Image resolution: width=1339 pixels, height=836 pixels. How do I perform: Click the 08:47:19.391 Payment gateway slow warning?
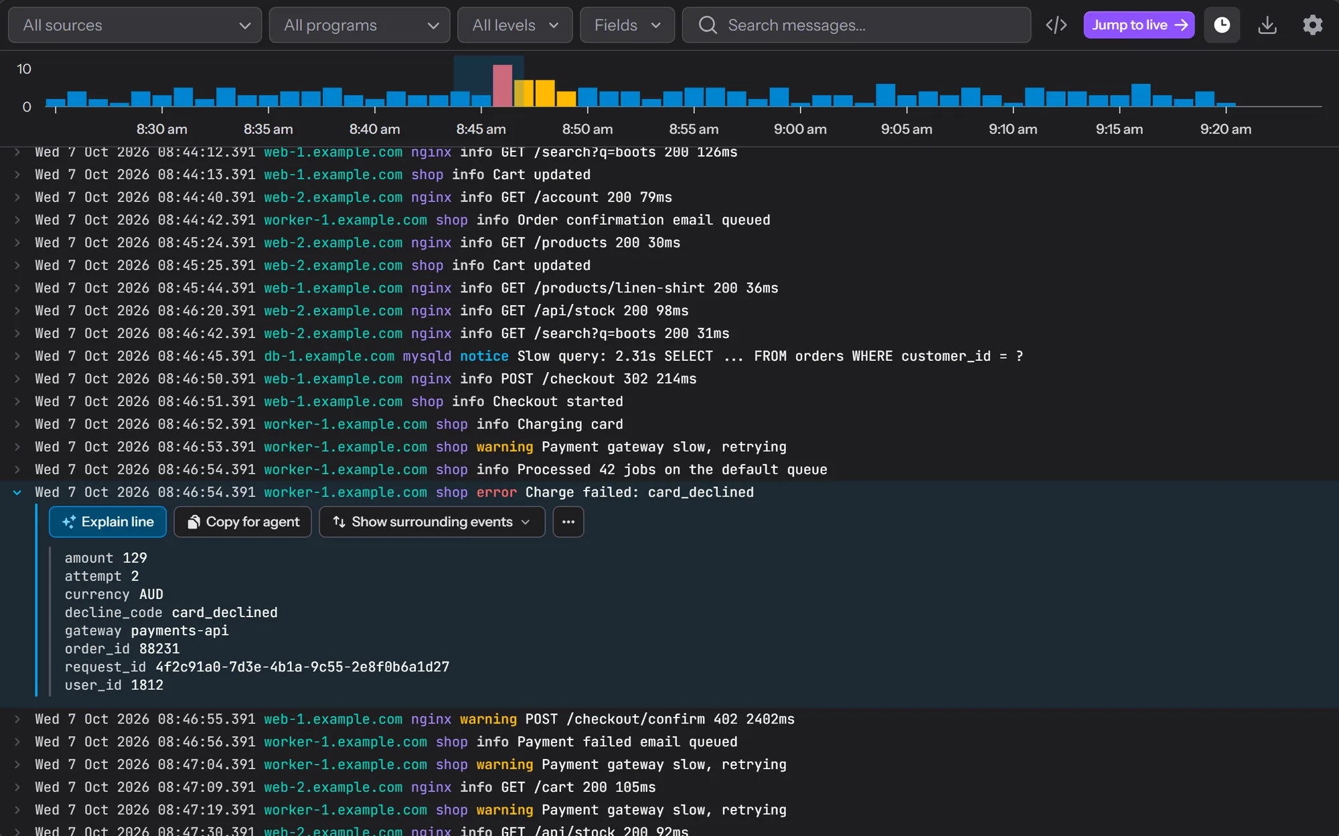pyautogui.click(x=664, y=811)
